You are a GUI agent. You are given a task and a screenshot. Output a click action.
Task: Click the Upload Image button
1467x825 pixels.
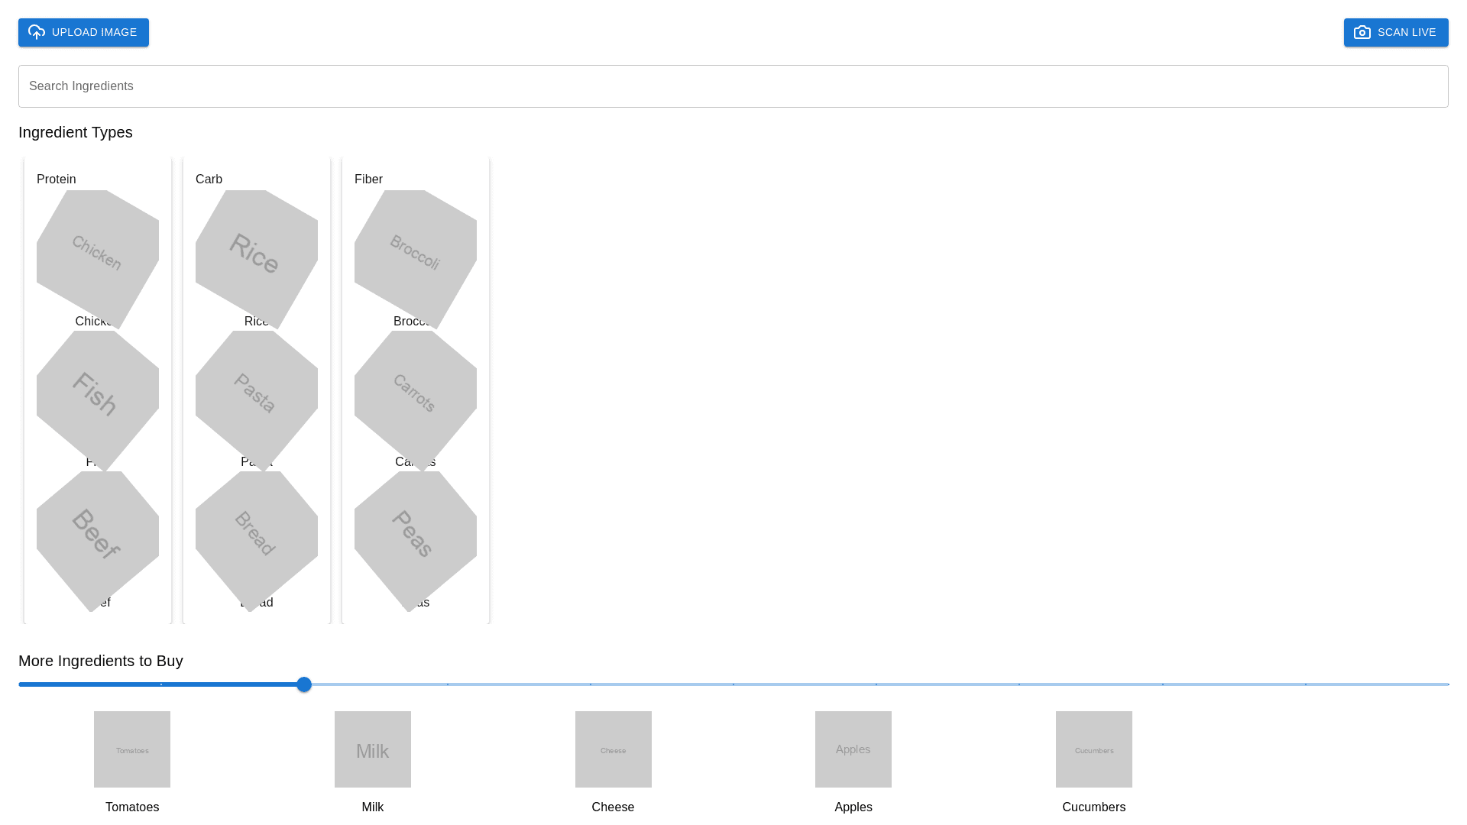[83, 32]
